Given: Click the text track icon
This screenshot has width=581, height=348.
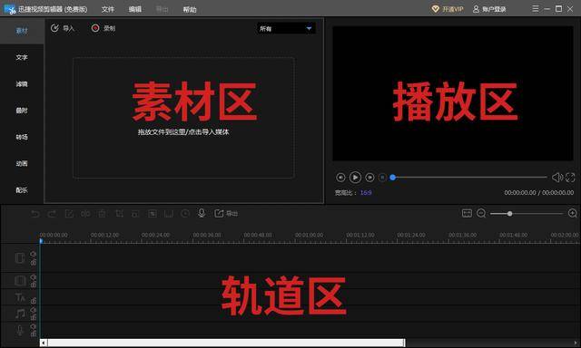Looking at the screenshot, I should [x=20, y=297].
